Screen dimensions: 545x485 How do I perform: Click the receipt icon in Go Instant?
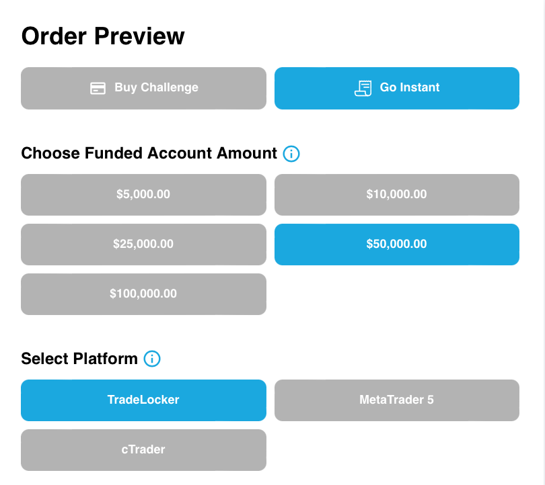(363, 88)
